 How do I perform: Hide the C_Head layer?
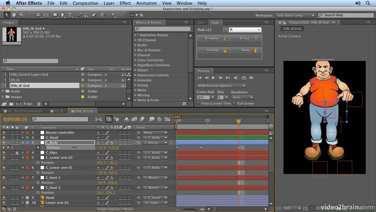point(4,138)
